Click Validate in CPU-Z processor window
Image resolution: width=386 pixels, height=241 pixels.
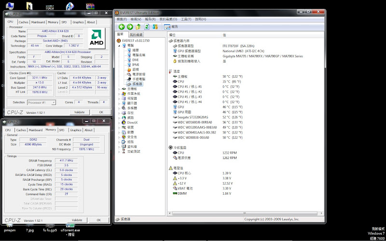pos(79,112)
